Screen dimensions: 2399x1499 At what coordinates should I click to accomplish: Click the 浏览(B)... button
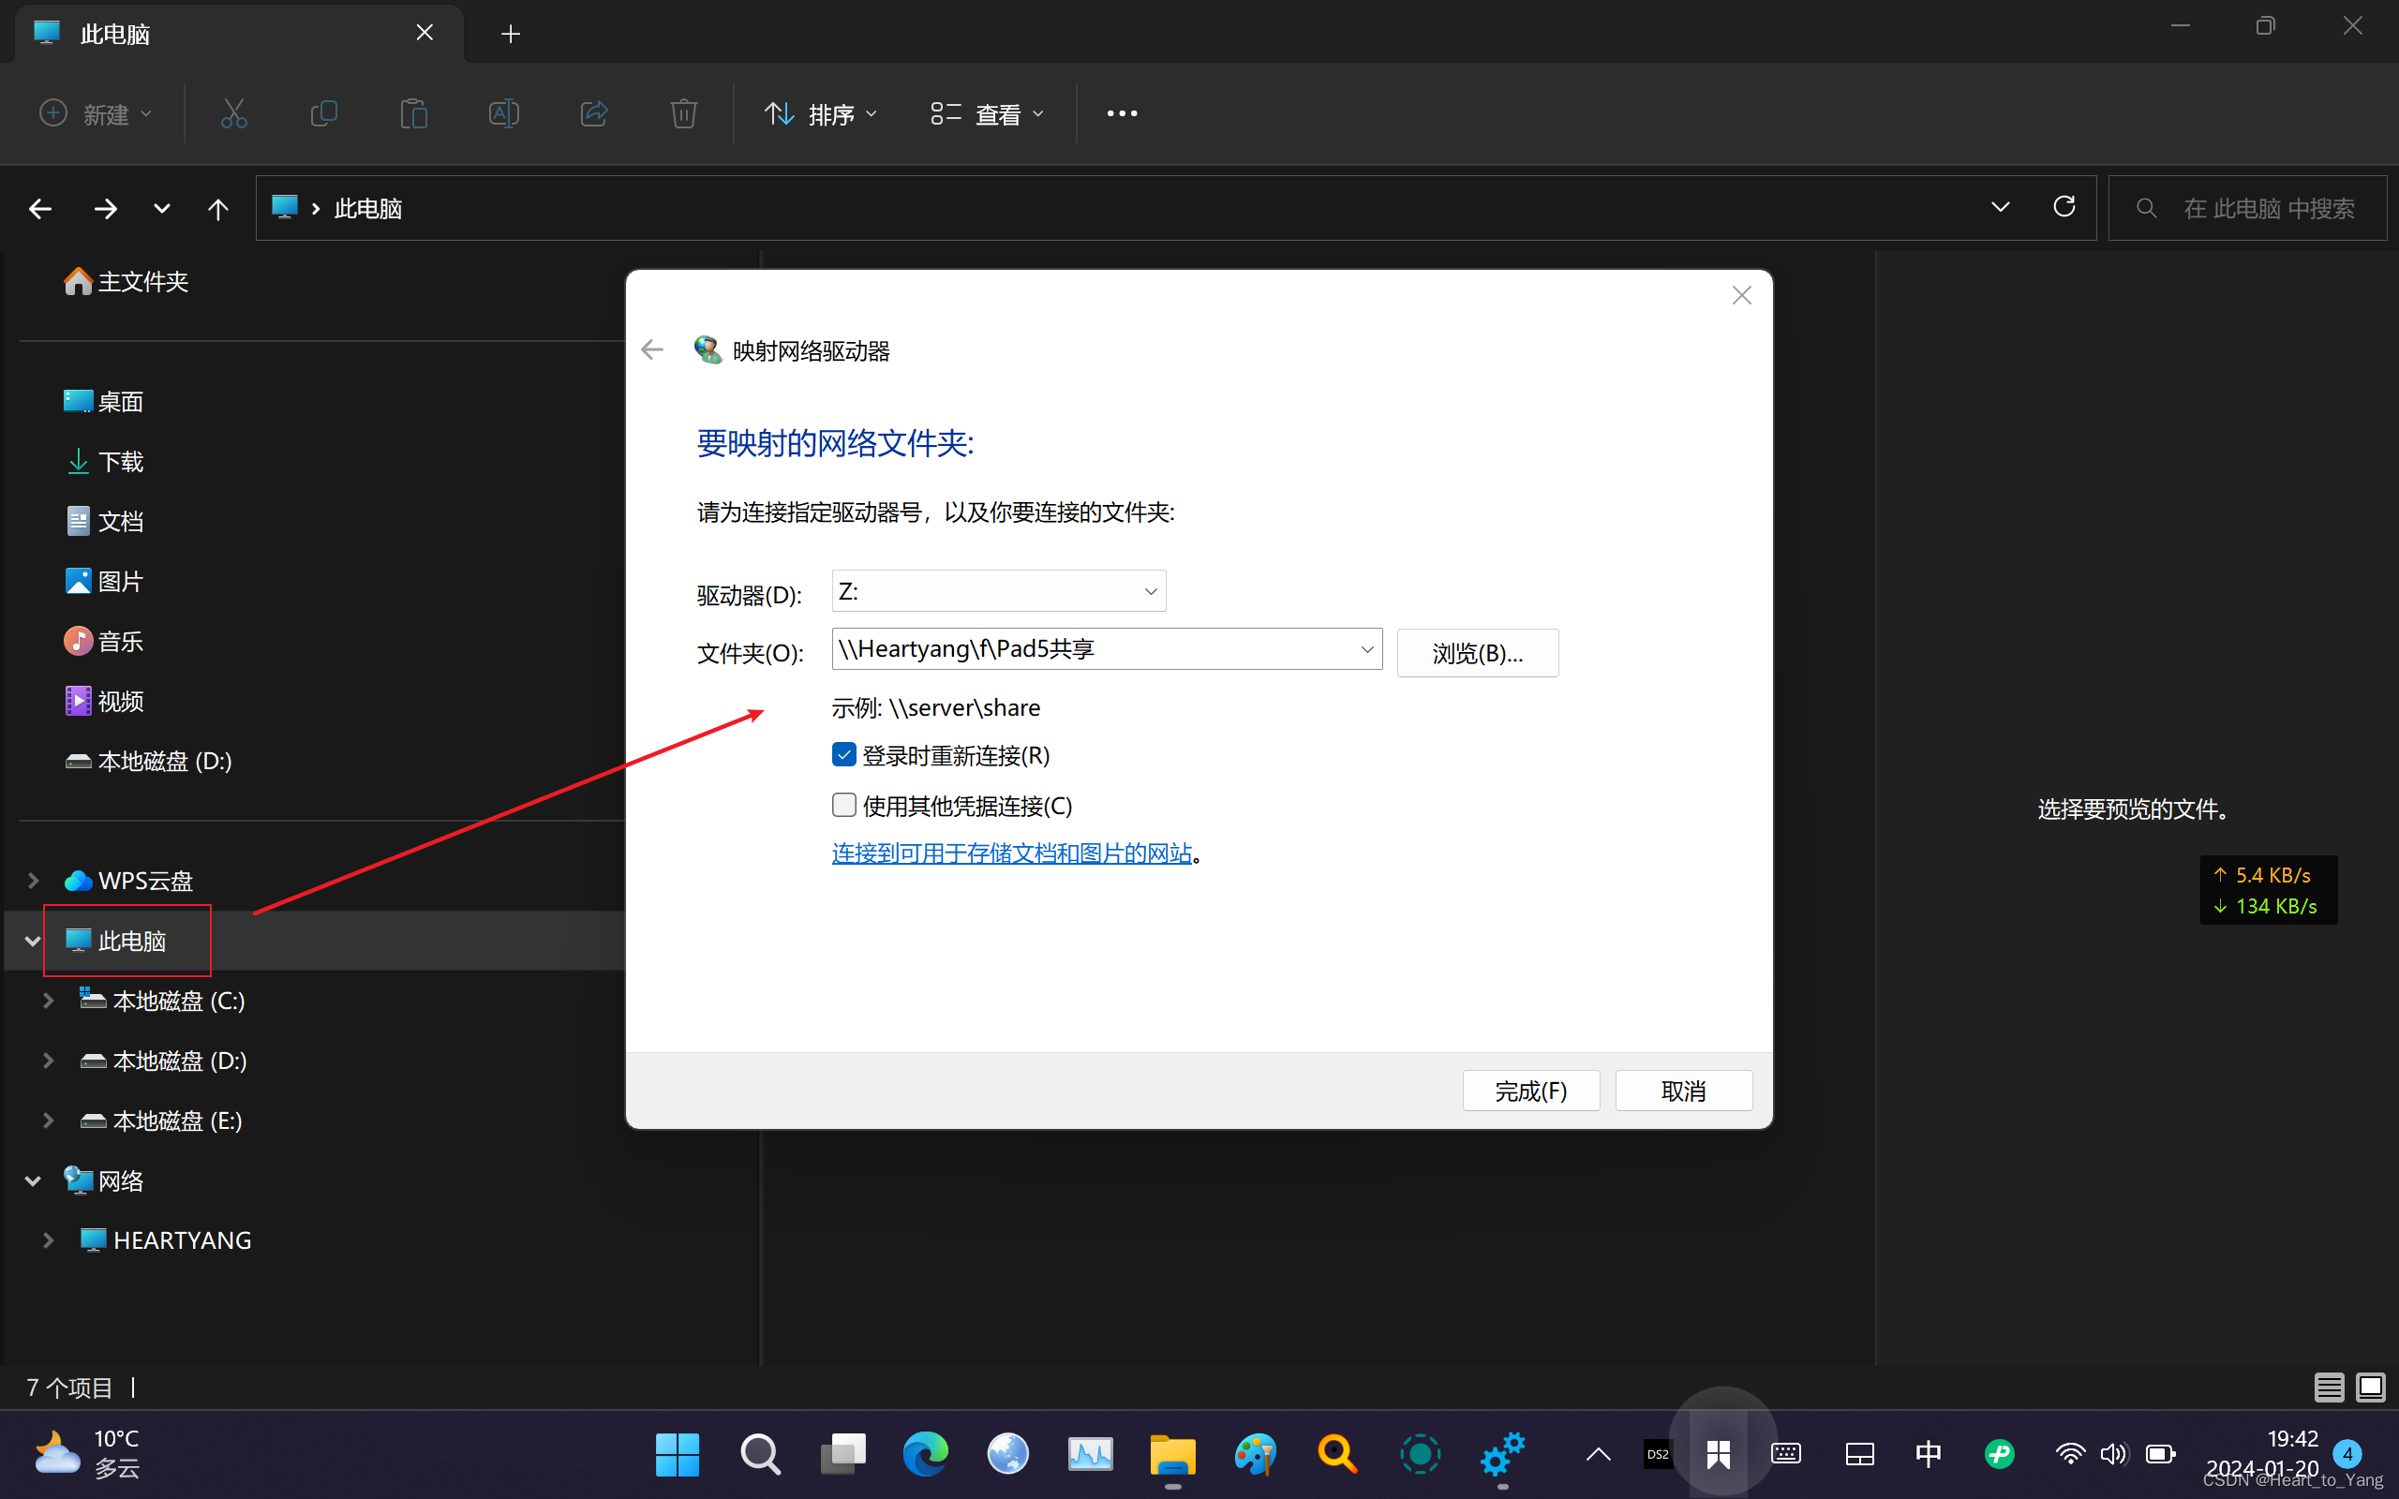pyautogui.click(x=1477, y=653)
